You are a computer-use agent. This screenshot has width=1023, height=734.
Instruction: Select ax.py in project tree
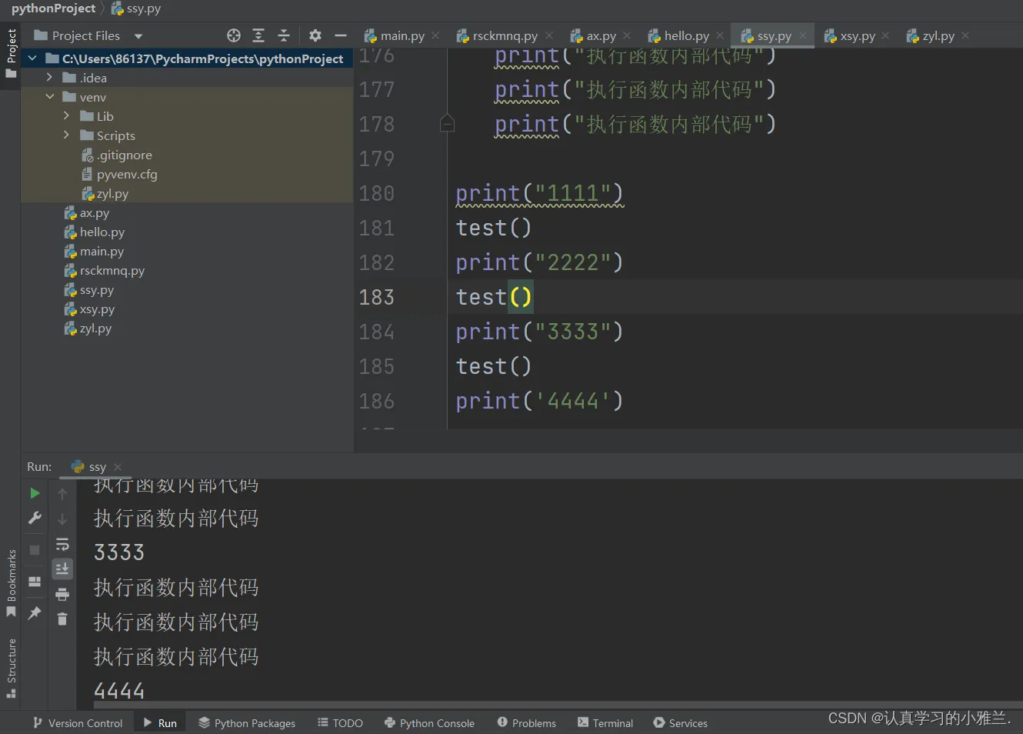(x=87, y=213)
